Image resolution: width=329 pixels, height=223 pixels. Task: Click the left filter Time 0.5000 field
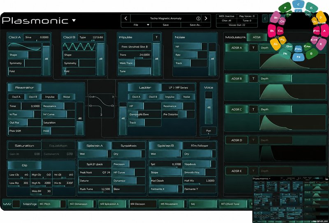(25, 106)
